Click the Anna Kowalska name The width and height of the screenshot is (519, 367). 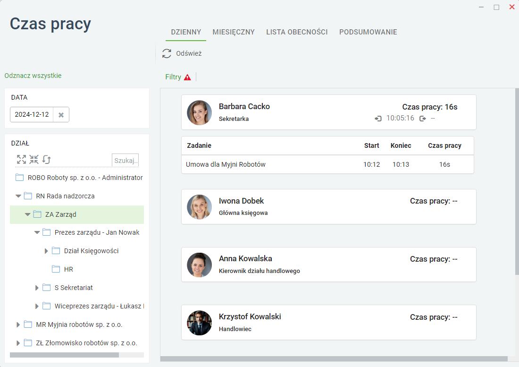(x=245, y=258)
